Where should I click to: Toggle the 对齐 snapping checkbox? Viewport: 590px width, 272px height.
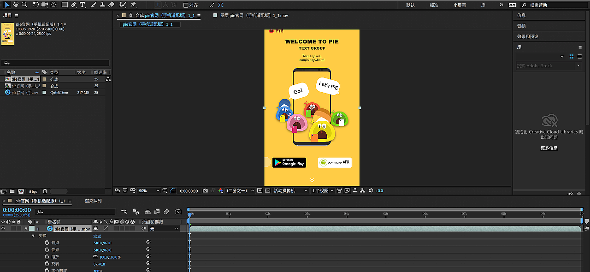tap(186, 5)
